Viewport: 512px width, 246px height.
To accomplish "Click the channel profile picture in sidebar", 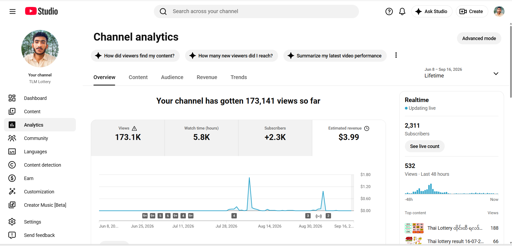I will [x=40, y=49].
